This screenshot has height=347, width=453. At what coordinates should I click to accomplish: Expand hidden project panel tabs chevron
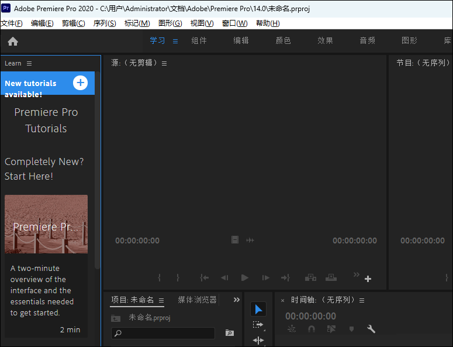pos(236,300)
